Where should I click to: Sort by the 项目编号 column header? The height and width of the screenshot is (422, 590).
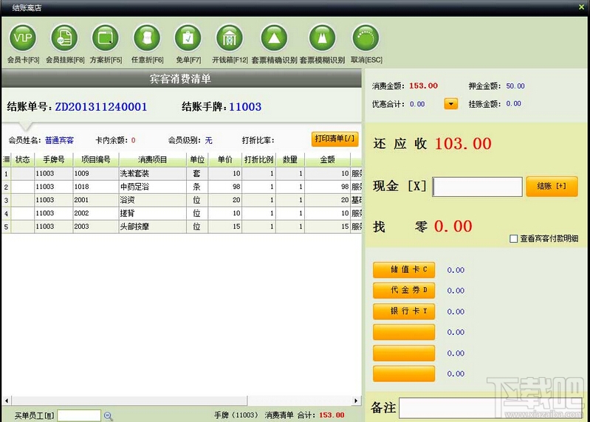[x=96, y=159]
